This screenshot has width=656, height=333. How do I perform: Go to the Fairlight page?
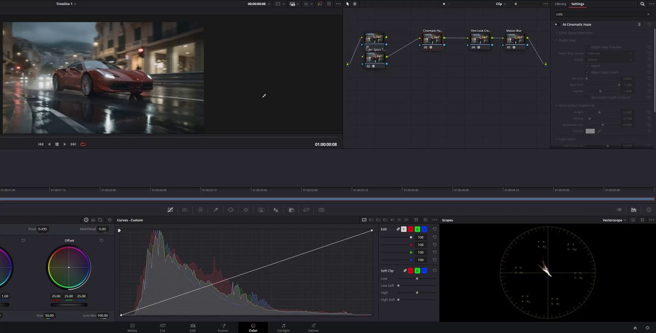[283, 328]
